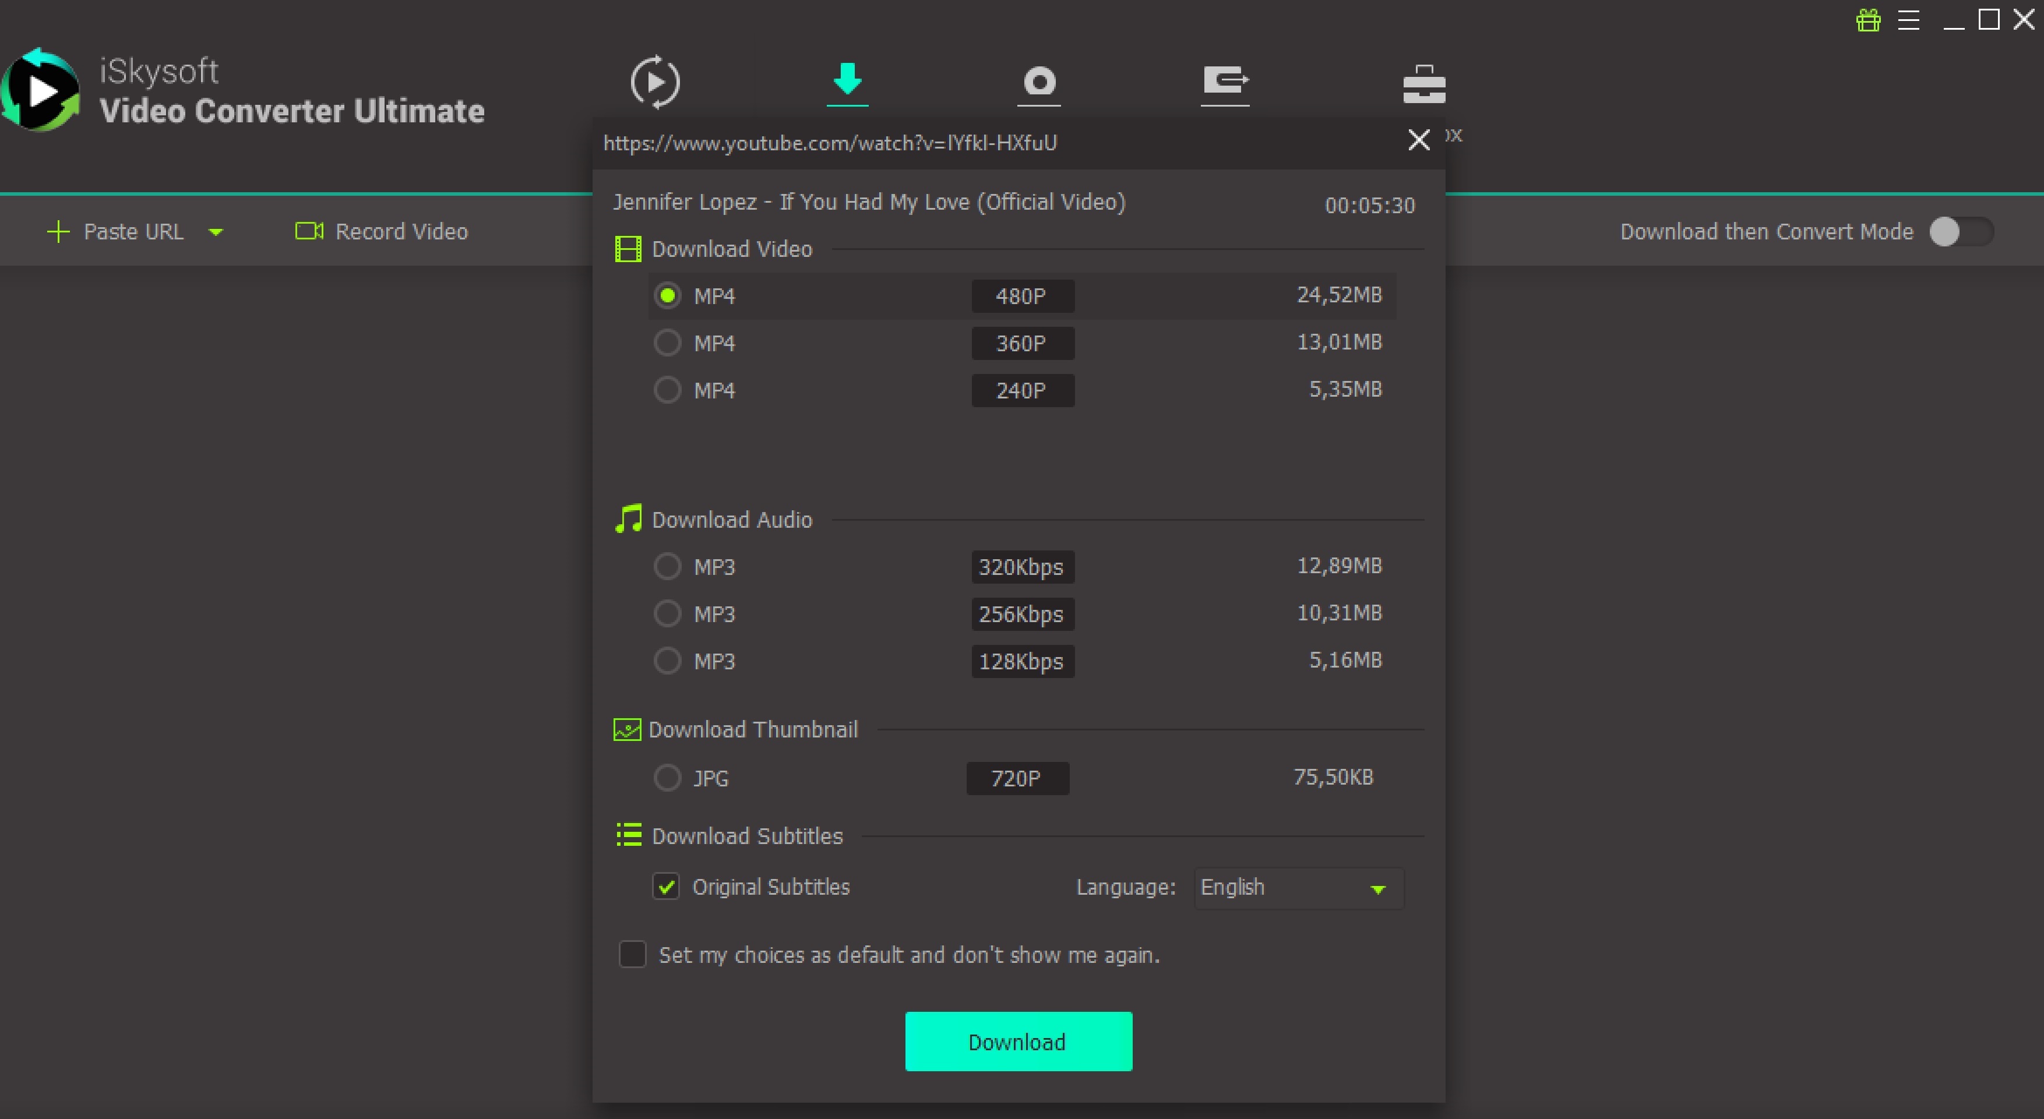Toggle Download then Convert Mode switch
The image size is (2044, 1119).
click(x=1961, y=232)
